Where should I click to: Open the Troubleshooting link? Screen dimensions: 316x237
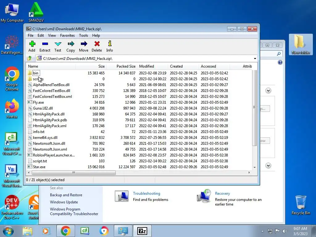click(x=147, y=193)
